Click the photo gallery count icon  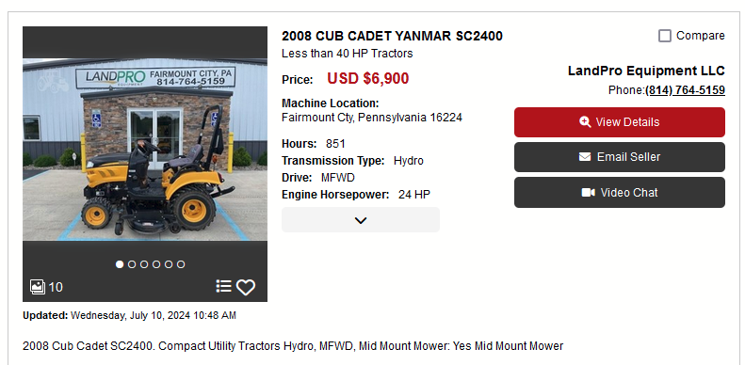[38, 287]
